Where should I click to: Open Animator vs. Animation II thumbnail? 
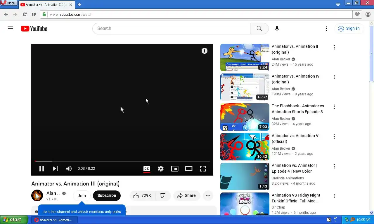click(x=245, y=57)
